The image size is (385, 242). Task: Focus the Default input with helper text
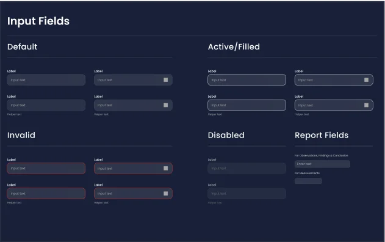pos(46,105)
